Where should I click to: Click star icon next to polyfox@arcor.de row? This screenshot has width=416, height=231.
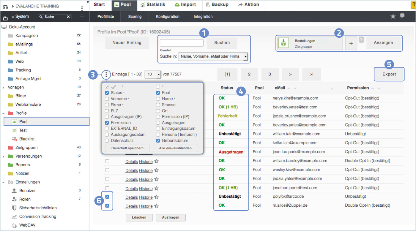156,197
